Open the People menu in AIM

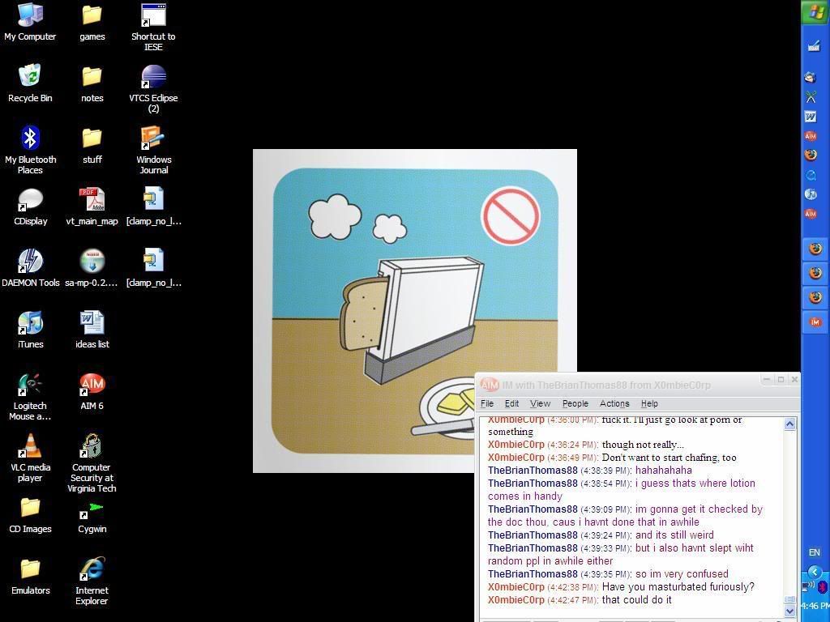575,403
